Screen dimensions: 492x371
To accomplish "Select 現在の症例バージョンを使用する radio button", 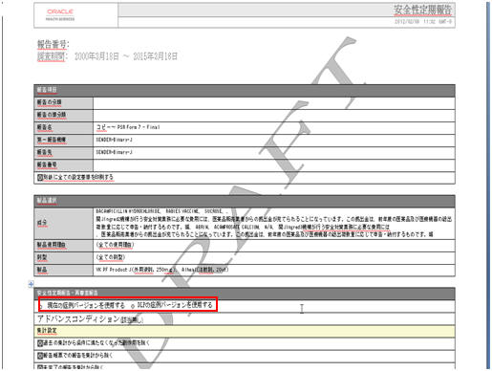I will click(41, 306).
